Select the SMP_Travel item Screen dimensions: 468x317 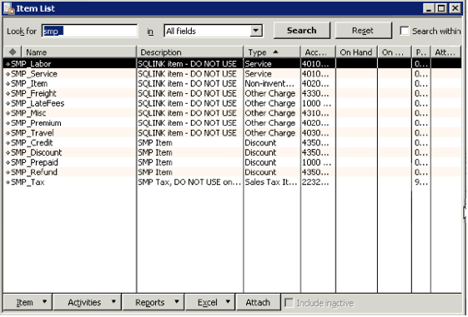coord(33,133)
